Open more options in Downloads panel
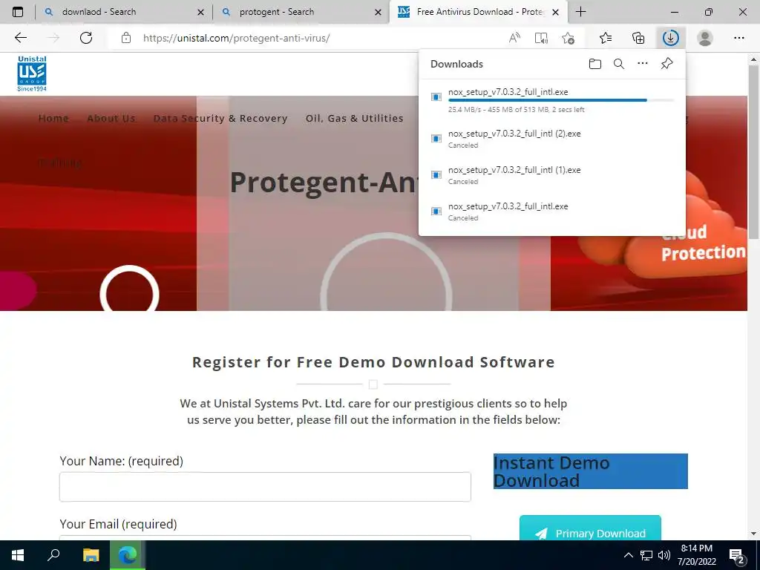Viewport: 760px width, 570px height. click(x=643, y=64)
